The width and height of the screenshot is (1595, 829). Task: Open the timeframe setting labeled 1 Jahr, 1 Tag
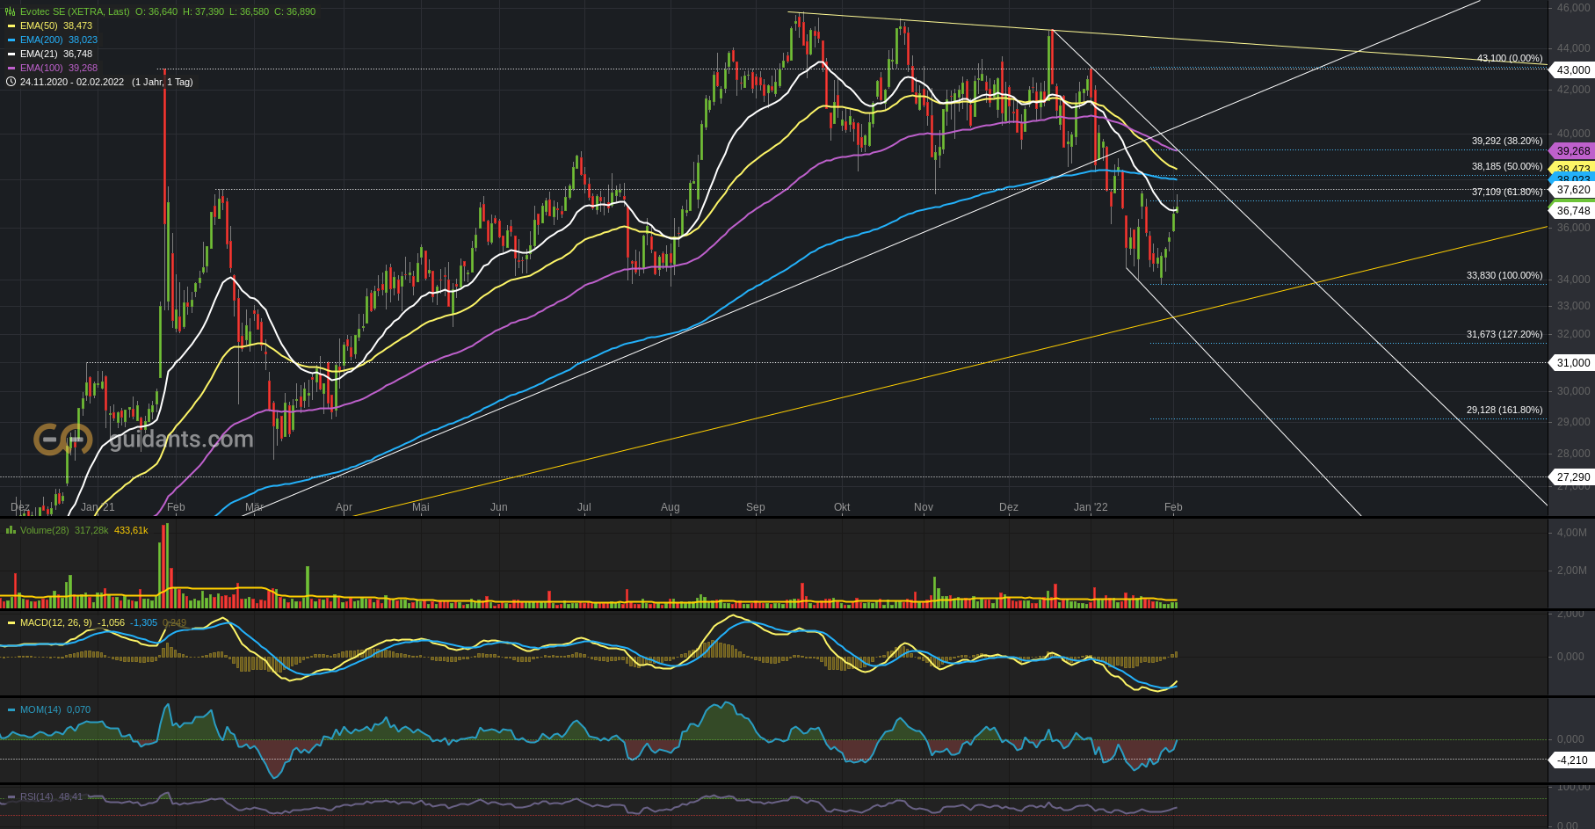click(x=163, y=82)
